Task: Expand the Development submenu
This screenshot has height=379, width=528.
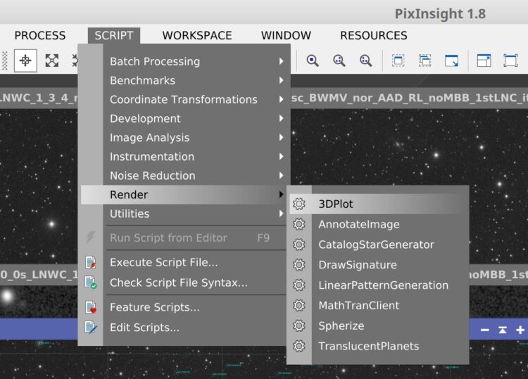Action: click(184, 118)
